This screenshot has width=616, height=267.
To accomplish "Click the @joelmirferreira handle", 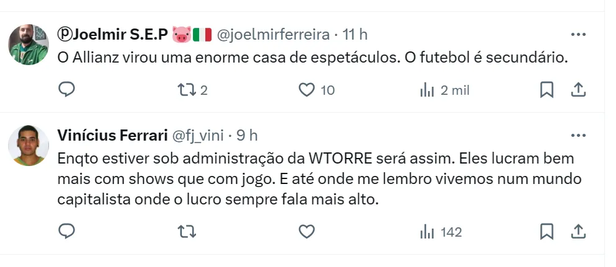I will (275, 35).
